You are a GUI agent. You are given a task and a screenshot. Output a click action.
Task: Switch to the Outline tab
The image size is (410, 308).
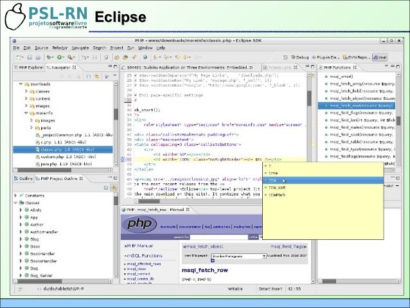(23, 179)
